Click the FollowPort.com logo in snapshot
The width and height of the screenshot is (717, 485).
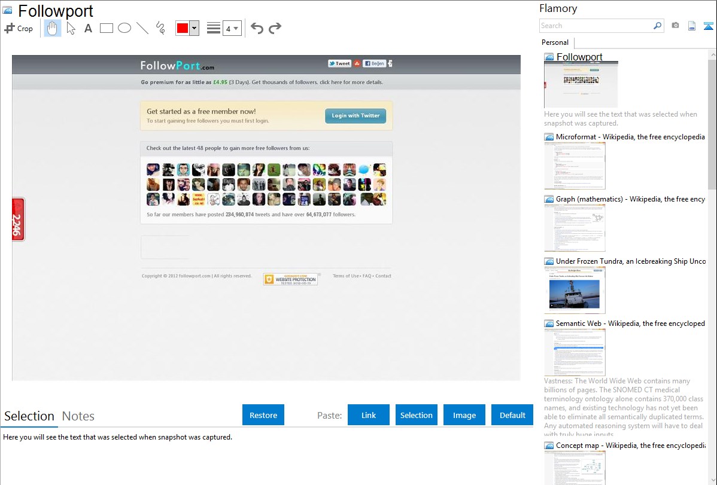177,66
